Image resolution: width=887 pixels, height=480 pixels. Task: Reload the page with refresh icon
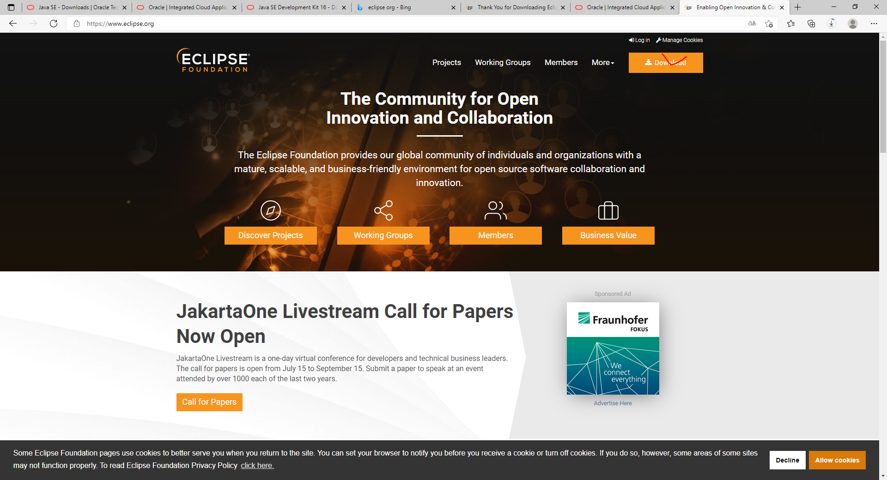click(54, 24)
